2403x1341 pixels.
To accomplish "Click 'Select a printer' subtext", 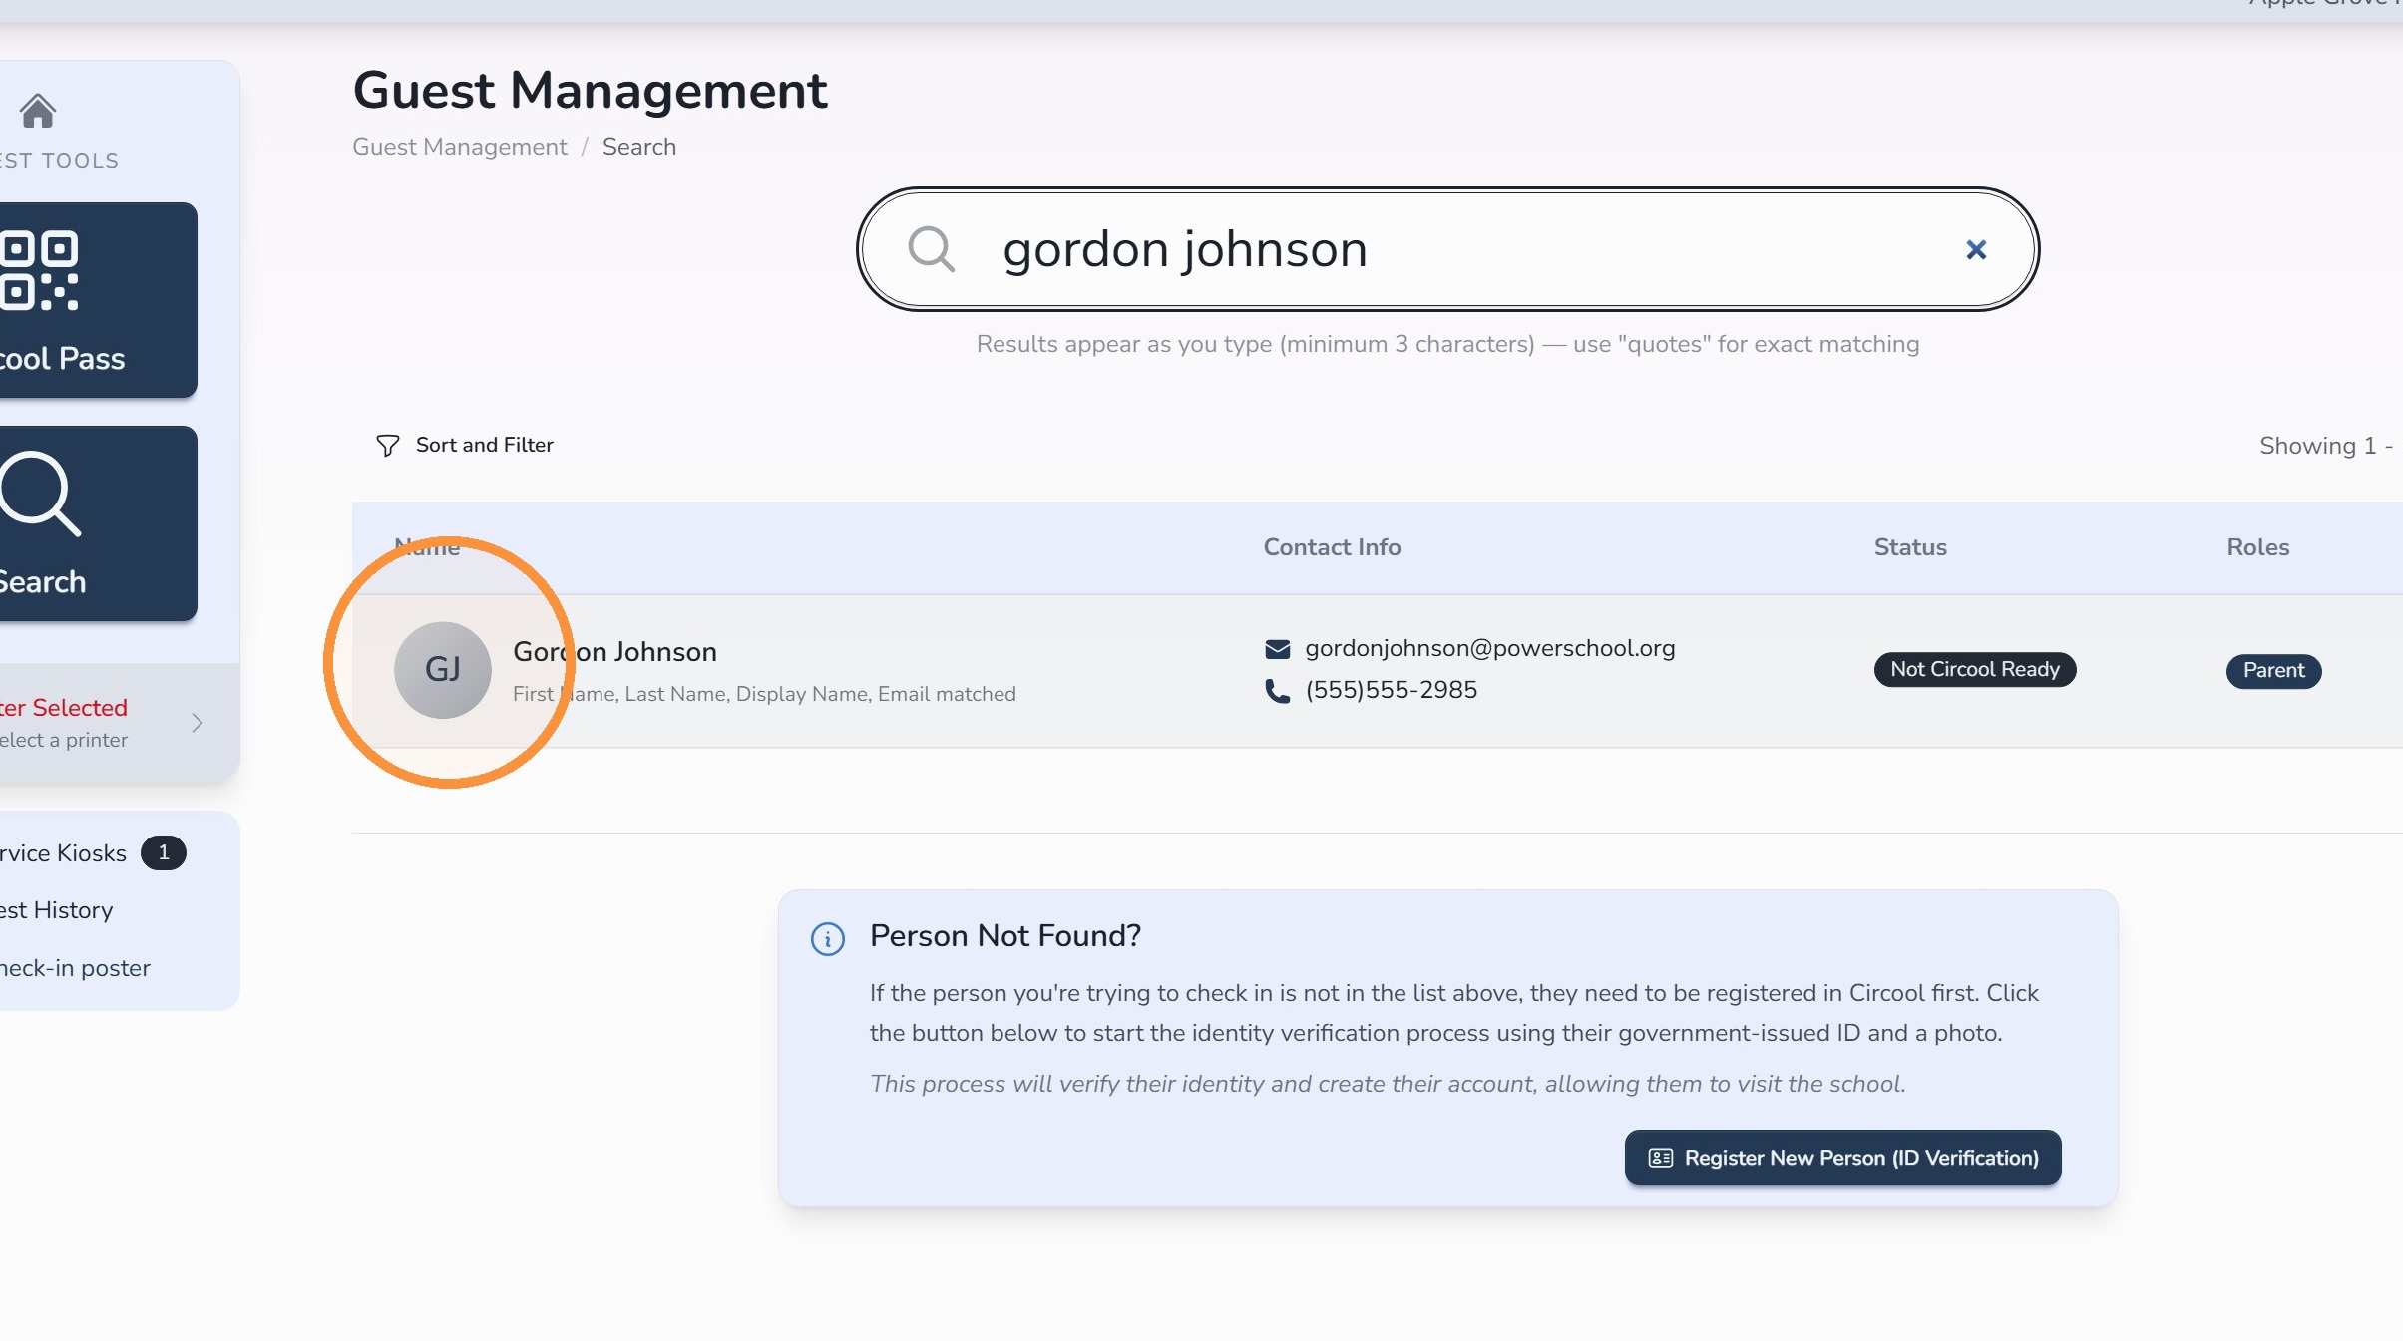I will click(x=64, y=740).
